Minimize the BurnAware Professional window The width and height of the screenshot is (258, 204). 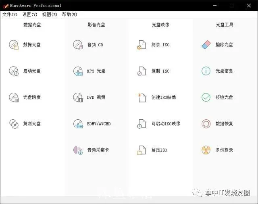(x=215, y=6)
